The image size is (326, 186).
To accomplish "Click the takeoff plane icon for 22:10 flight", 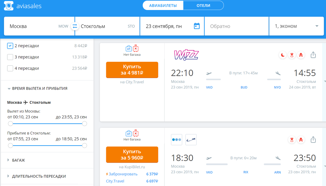I will 209,73.
